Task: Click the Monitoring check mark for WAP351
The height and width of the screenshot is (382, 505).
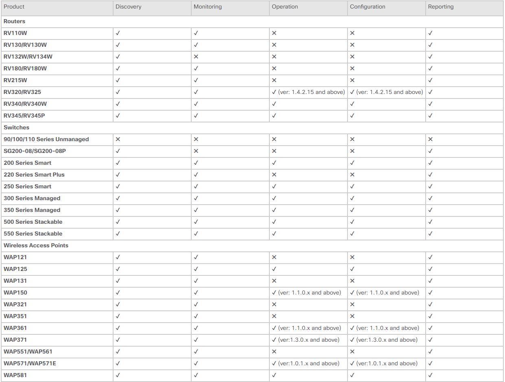Action: coord(196,316)
